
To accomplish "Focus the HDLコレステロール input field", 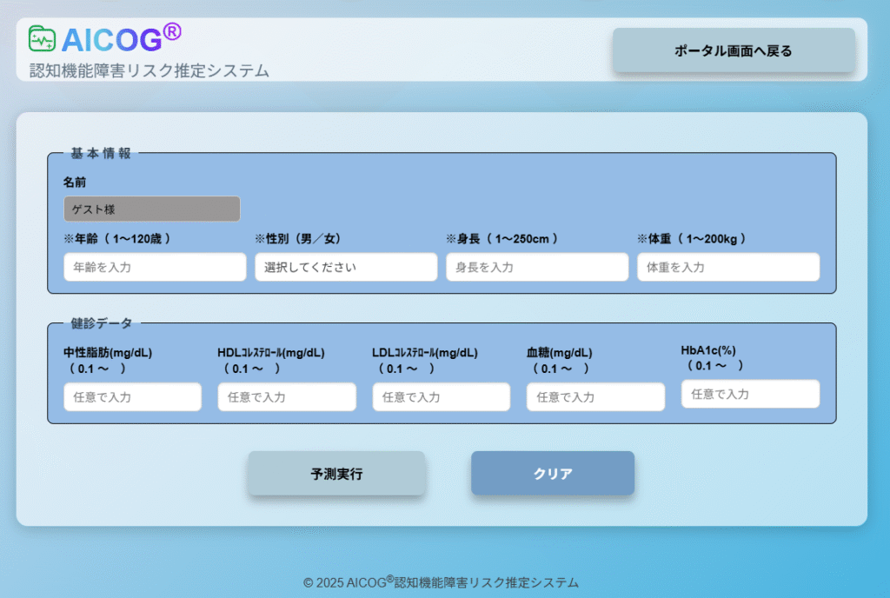I will pyautogui.click(x=287, y=396).
